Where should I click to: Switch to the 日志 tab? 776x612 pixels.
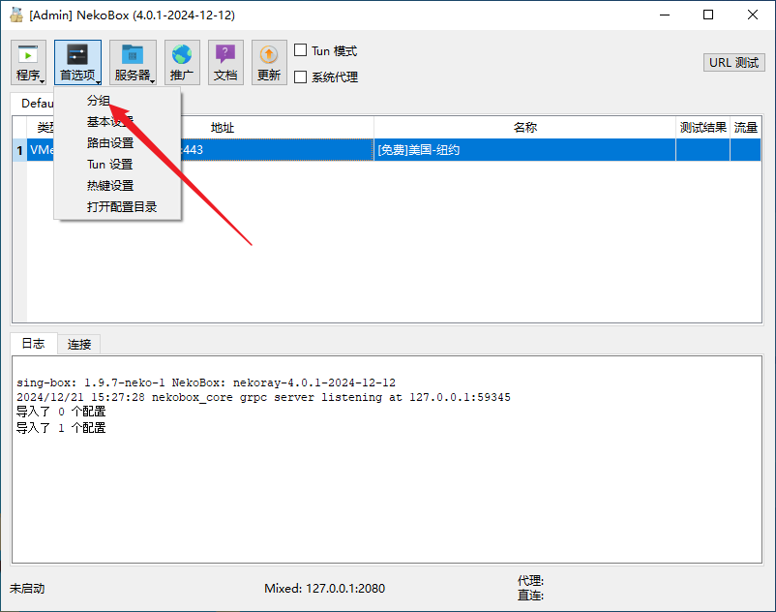pos(33,345)
